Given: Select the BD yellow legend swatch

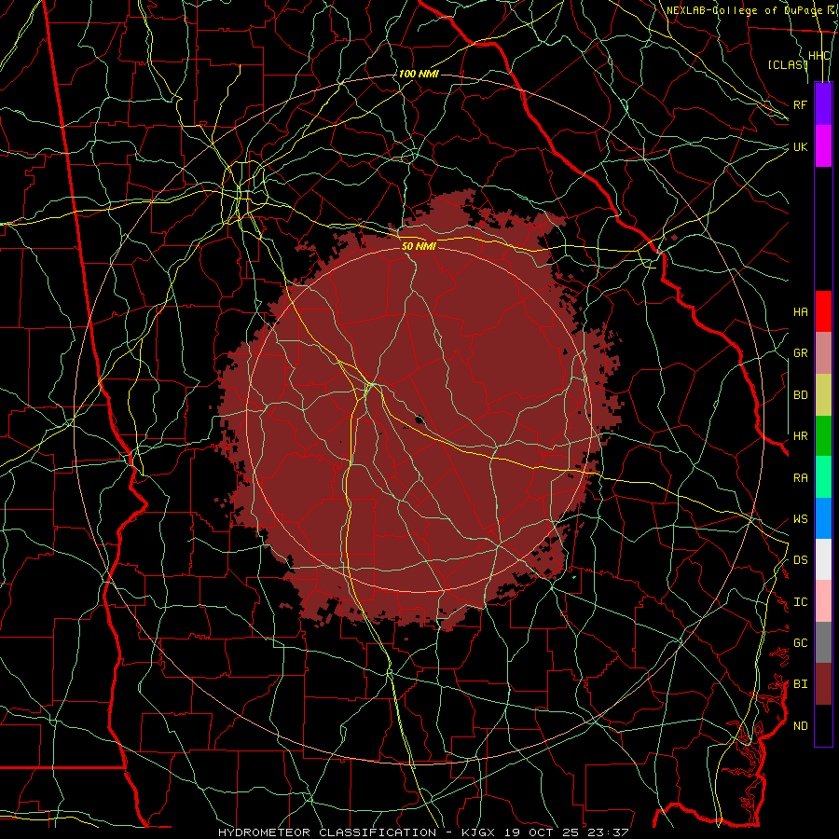Looking at the screenshot, I should [x=823, y=395].
